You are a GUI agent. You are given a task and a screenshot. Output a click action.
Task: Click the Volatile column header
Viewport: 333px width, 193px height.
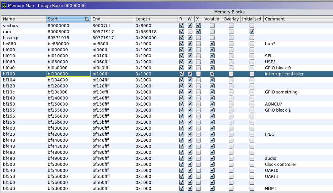[212, 19]
